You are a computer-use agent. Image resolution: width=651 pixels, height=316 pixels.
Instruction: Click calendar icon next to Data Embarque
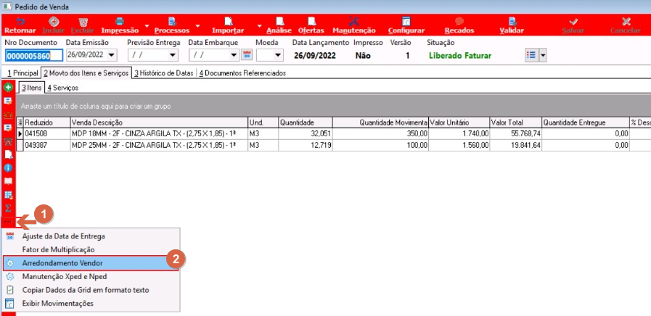tap(247, 55)
